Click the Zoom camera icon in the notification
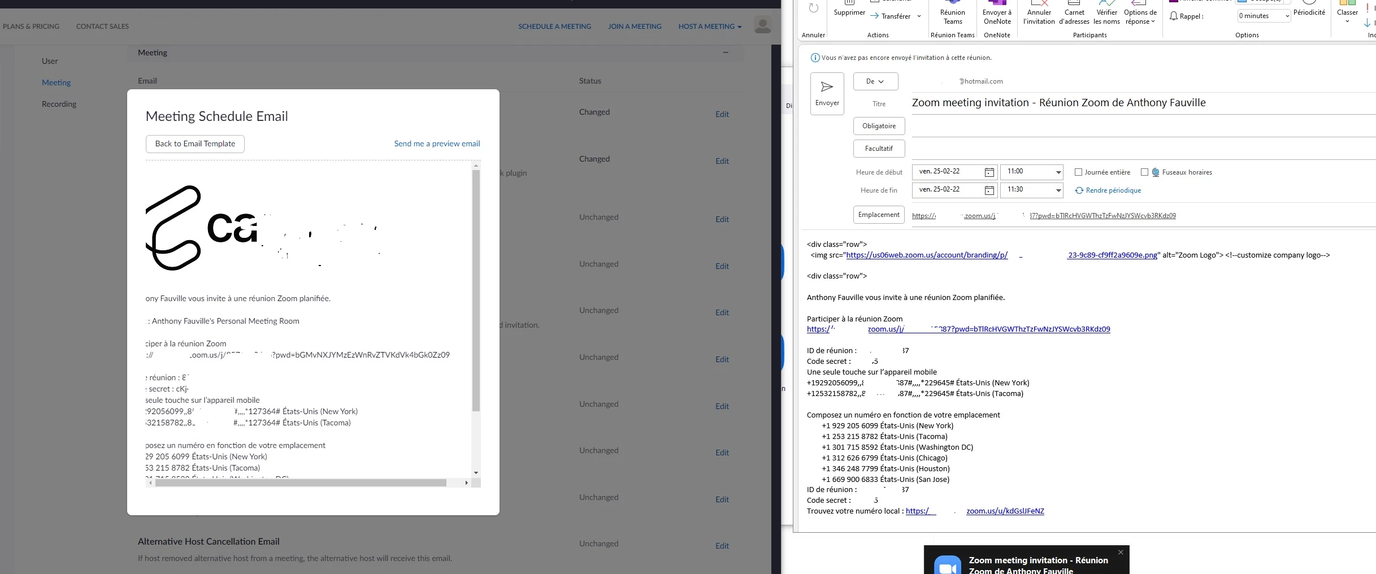Screen dimensions: 1376x574 [x=948, y=565]
